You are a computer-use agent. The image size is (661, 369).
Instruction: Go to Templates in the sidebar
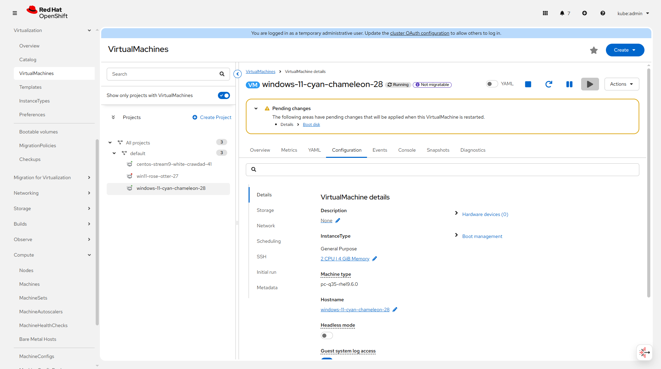pyautogui.click(x=54, y=87)
